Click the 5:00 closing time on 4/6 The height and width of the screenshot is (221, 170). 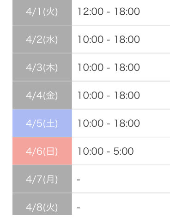tap(123, 151)
